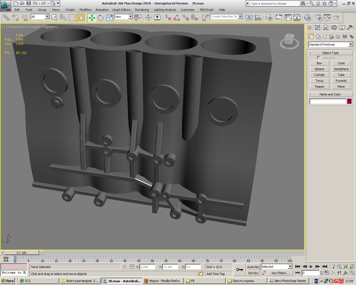The image size is (356, 285).
Task: Click the Key Filters button
Action: pos(280,273)
